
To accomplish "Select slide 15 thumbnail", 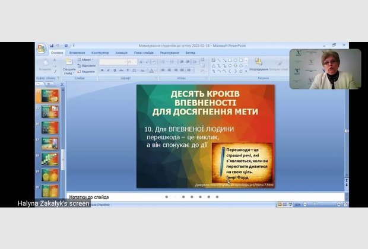I will pyautogui.click(x=49, y=112).
